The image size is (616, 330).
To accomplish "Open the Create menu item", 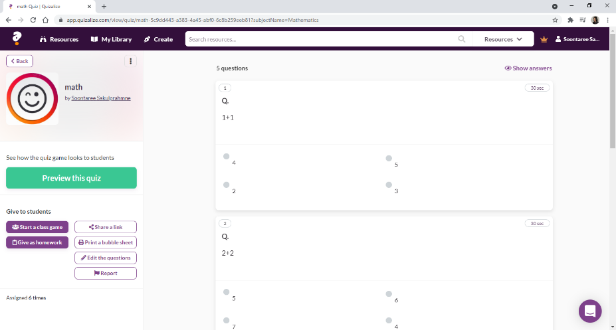I will pos(158,39).
